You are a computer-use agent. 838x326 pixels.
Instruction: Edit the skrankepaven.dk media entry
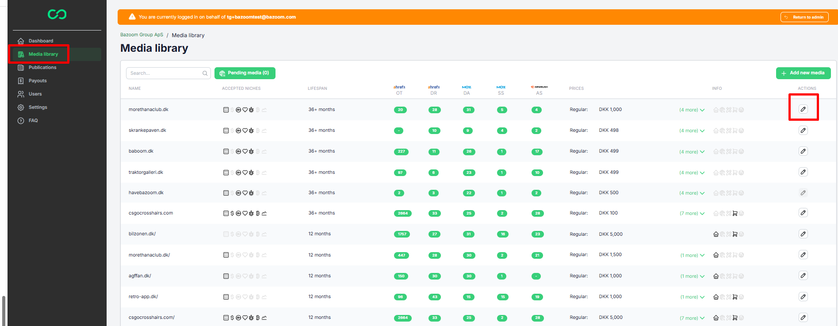[x=803, y=130]
